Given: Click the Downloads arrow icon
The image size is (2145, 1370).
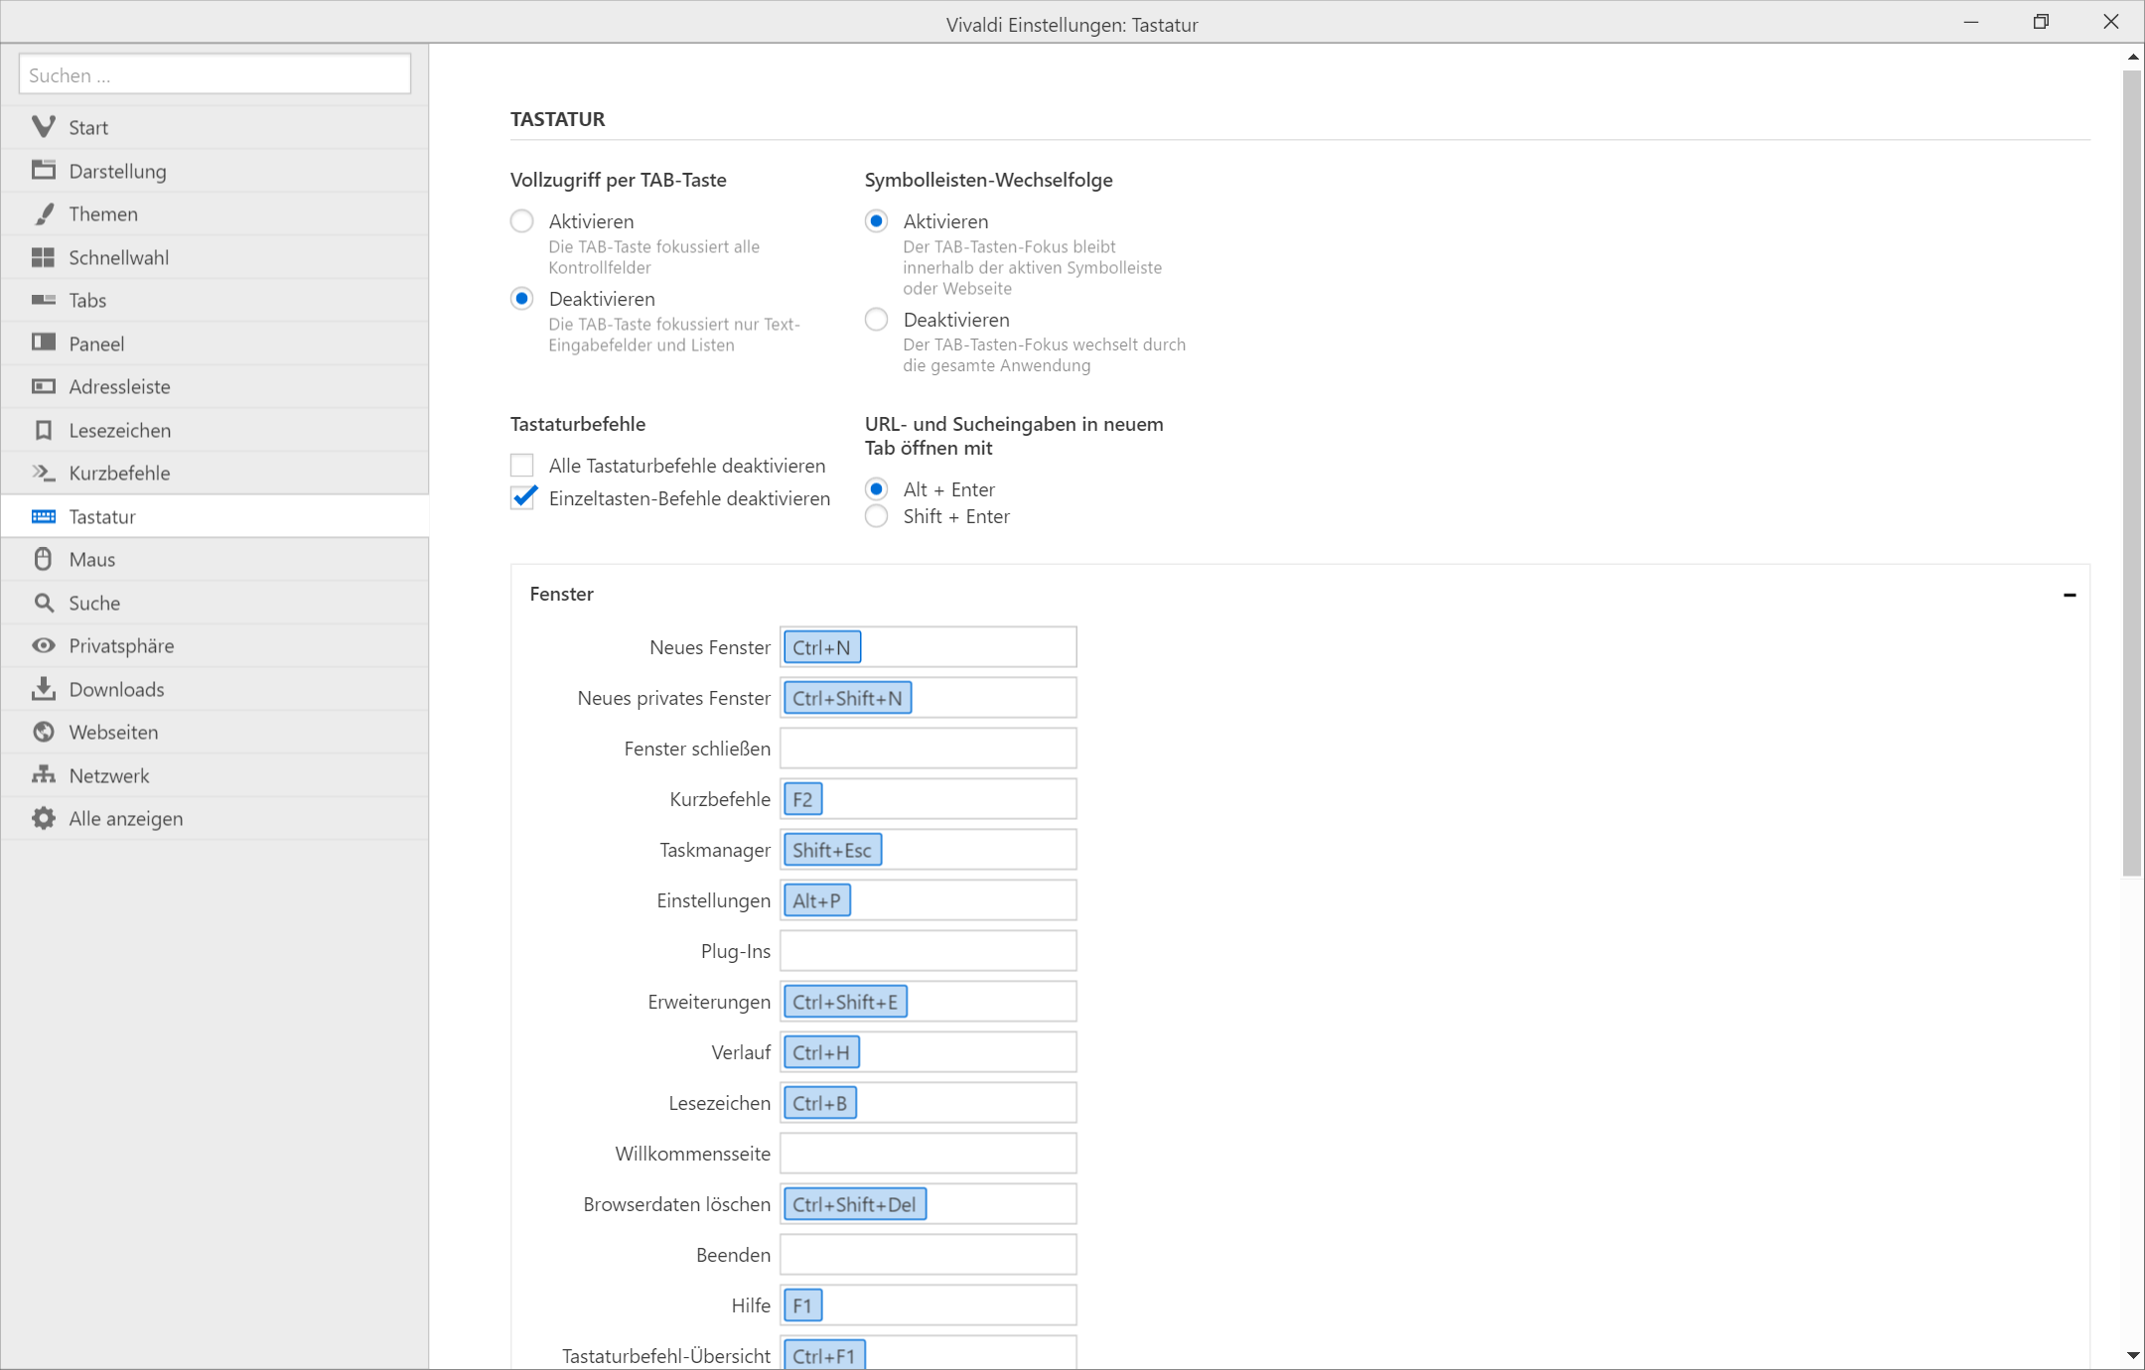Looking at the screenshot, I should tap(43, 689).
